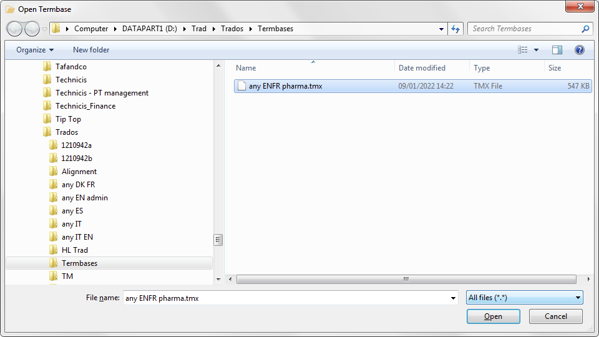Expand the arrow after Trados in breadcrumb
Image resolution: width=599 pixels, height=337 pixels.
(x=251, y=29)
